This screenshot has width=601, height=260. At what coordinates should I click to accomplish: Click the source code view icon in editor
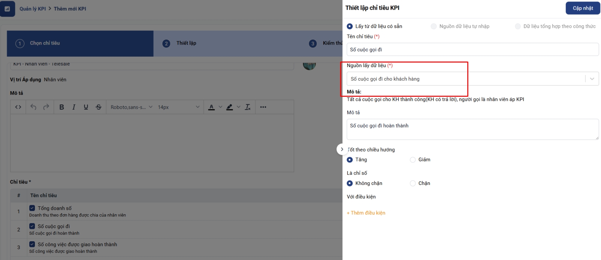point(18,107)
